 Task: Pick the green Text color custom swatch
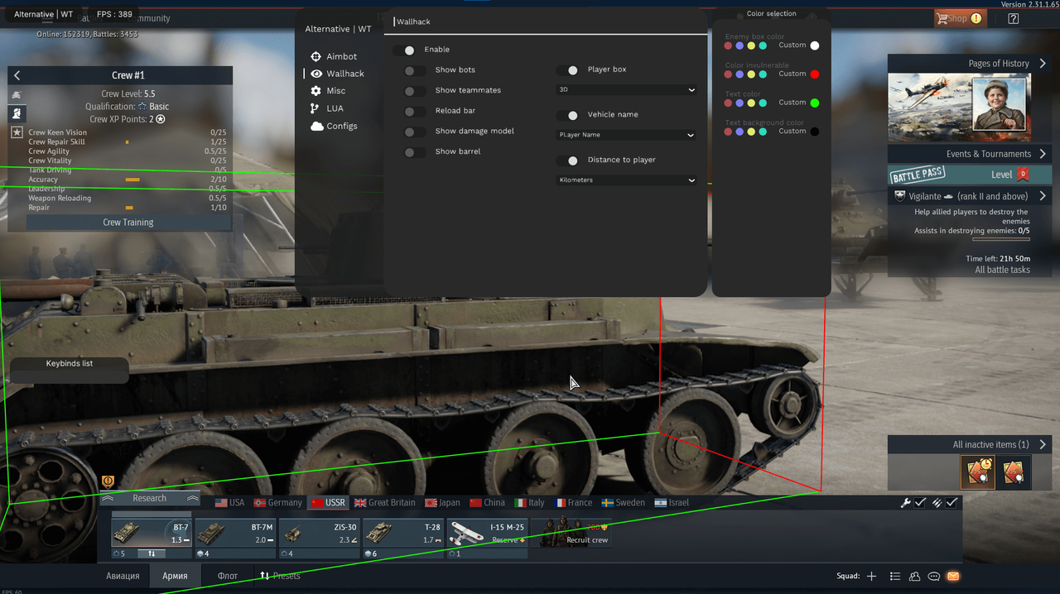pyautogui.click(x=814, y=103)
